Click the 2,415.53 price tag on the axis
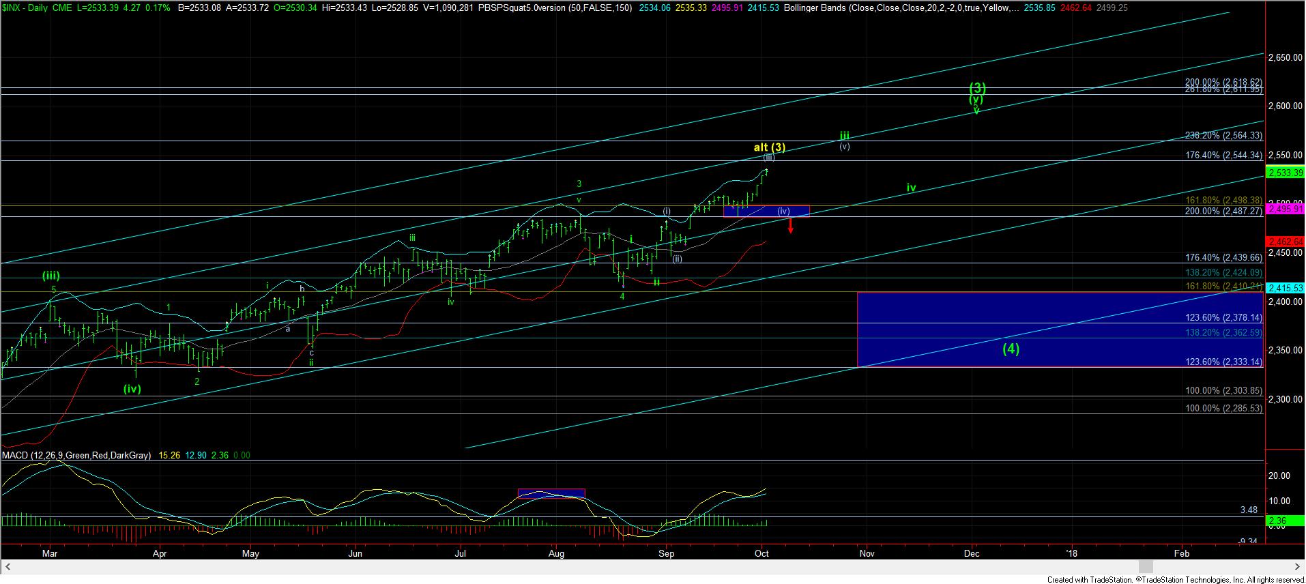 click(1286, 289)
